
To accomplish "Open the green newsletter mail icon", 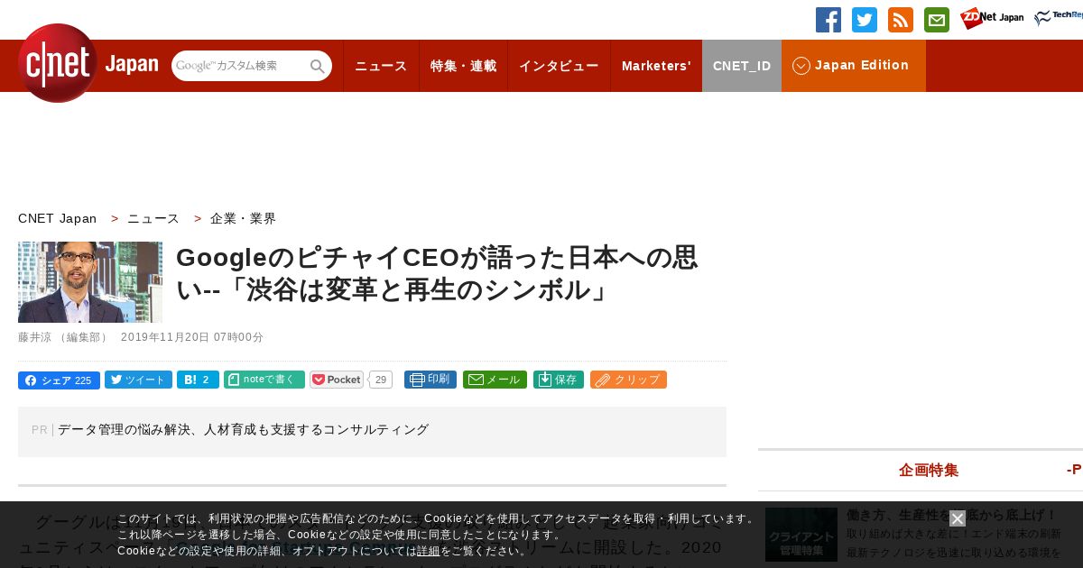I will point(937,20).
